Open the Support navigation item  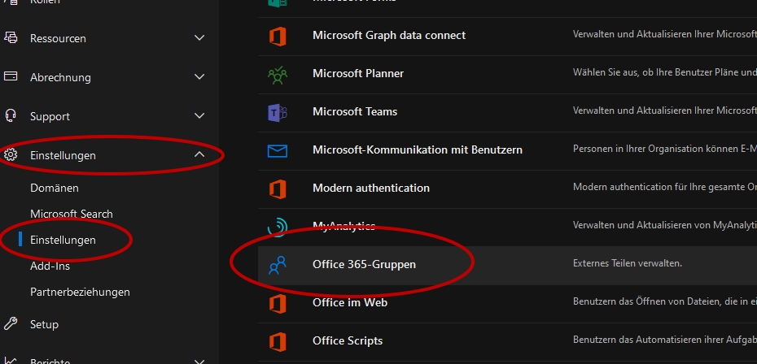[50, 116]
